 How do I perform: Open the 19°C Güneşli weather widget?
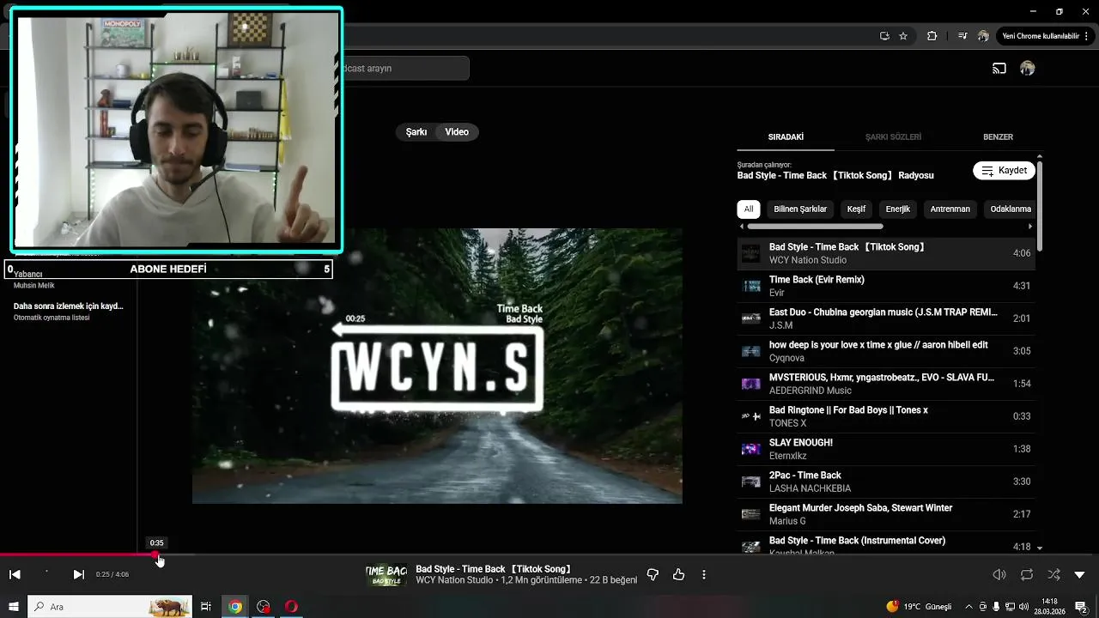[919, 607]
